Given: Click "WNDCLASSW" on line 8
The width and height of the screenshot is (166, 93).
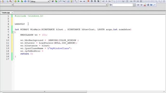Looking at the screenshot, I should pyautogui.click(x=27, y=35).
